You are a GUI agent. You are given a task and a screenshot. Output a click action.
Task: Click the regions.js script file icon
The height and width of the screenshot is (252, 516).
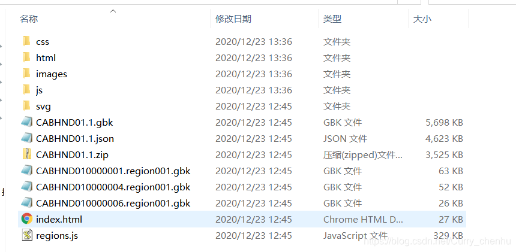coord(27,235)
